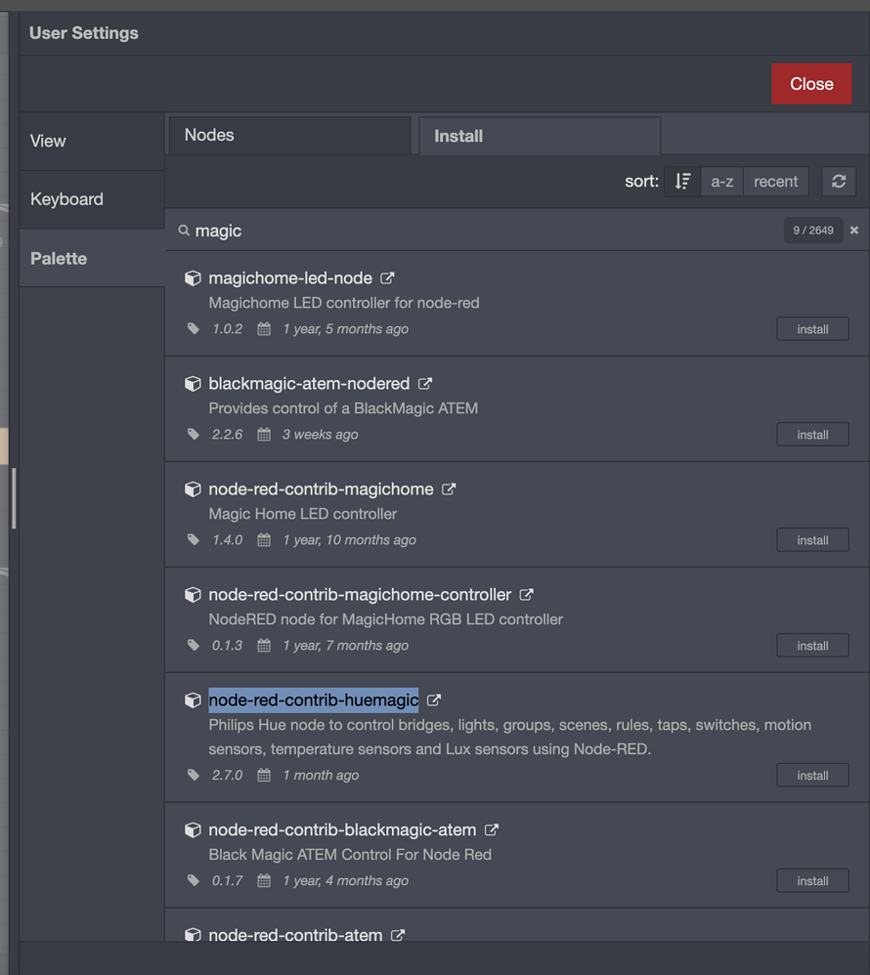870x975 pixels.
Task: Click the tag icon showing version 2.7.0
Action: pos(193,775)
